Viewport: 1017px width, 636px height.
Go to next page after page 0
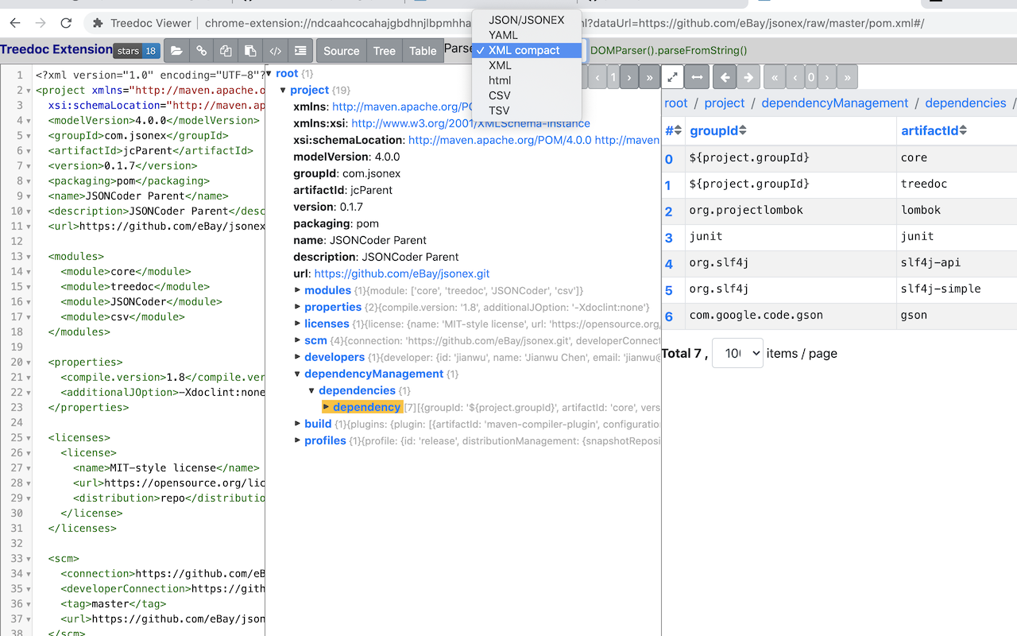(x=827, y=77)
